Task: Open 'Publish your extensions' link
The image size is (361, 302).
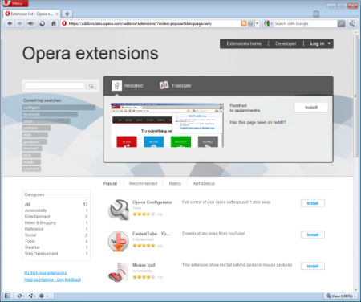Action: (x=45, y=273)
